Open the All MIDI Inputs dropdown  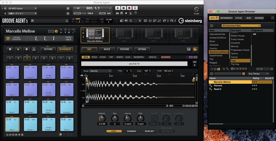(x=23, y=8)
